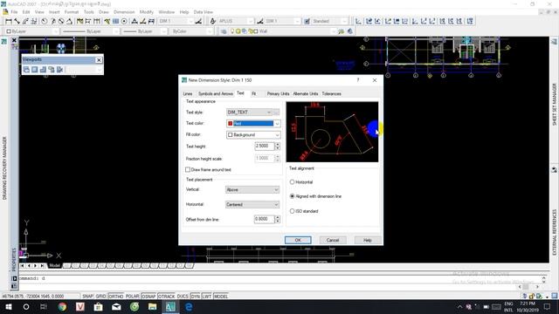This screenshot has height=314, width=559.
Task: Select the Diameter dimension tool icon
Action: 61,21
